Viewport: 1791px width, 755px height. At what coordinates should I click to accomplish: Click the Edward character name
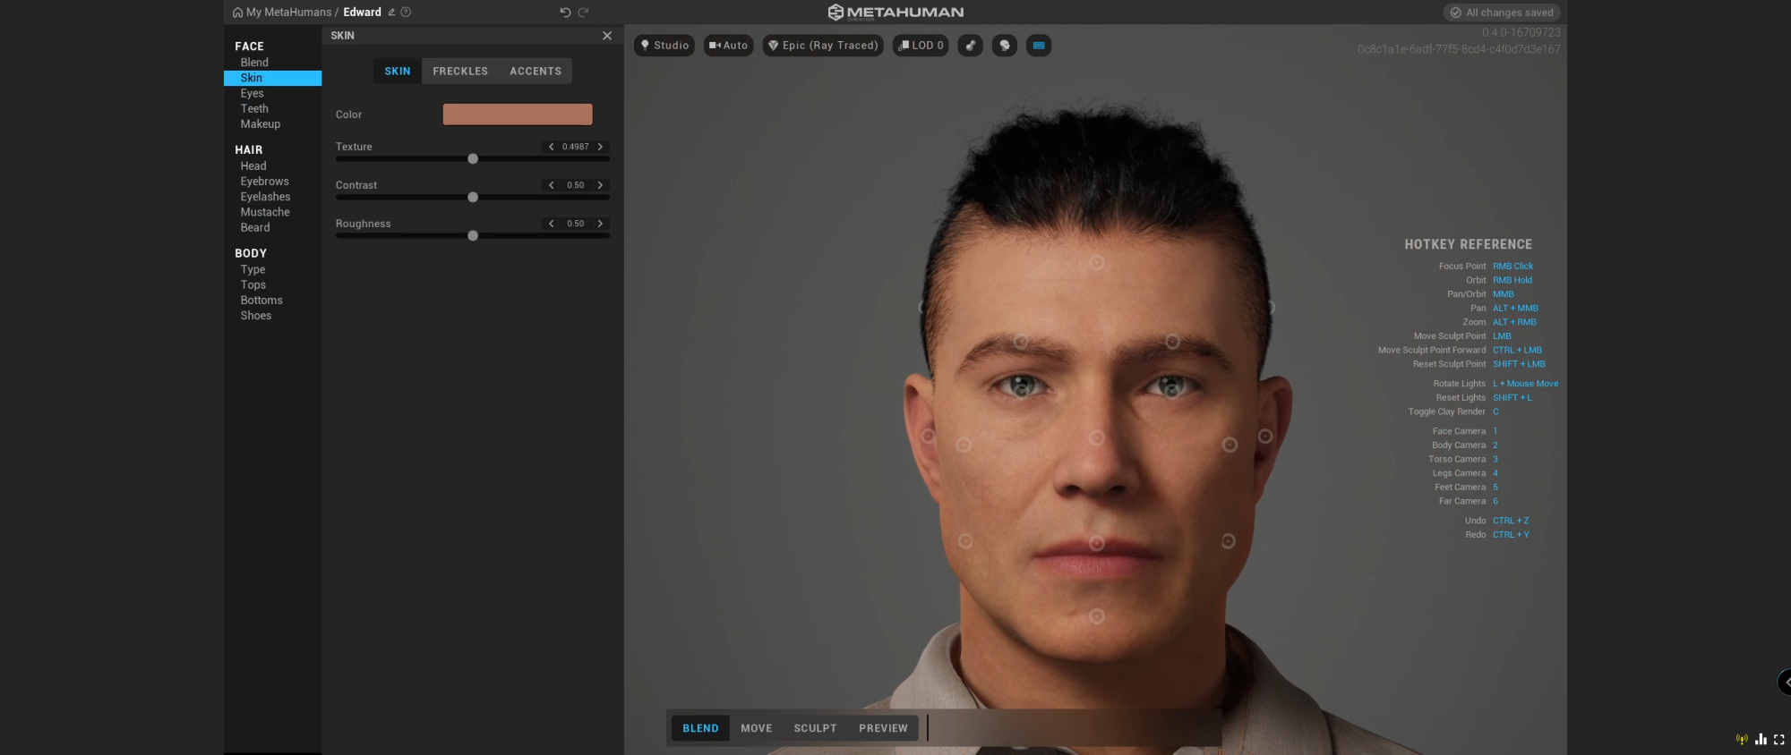362,13
